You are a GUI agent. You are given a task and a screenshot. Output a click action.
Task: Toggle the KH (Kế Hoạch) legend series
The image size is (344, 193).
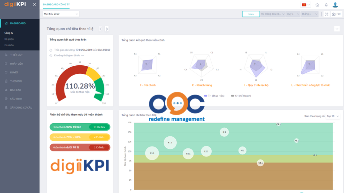pyautogui.click(x=241, y=96)
